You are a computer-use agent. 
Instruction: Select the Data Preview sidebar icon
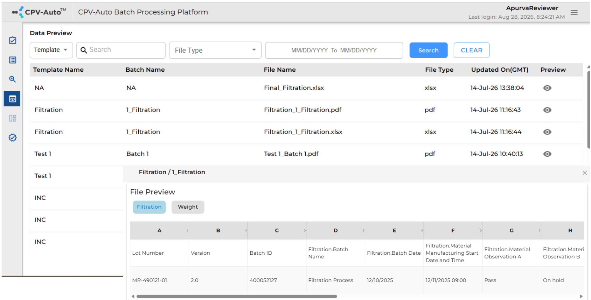tap(12, 99)
